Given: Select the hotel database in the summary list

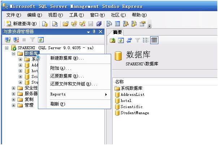Looking at the screenshot, I should click(x=126, y=100).
